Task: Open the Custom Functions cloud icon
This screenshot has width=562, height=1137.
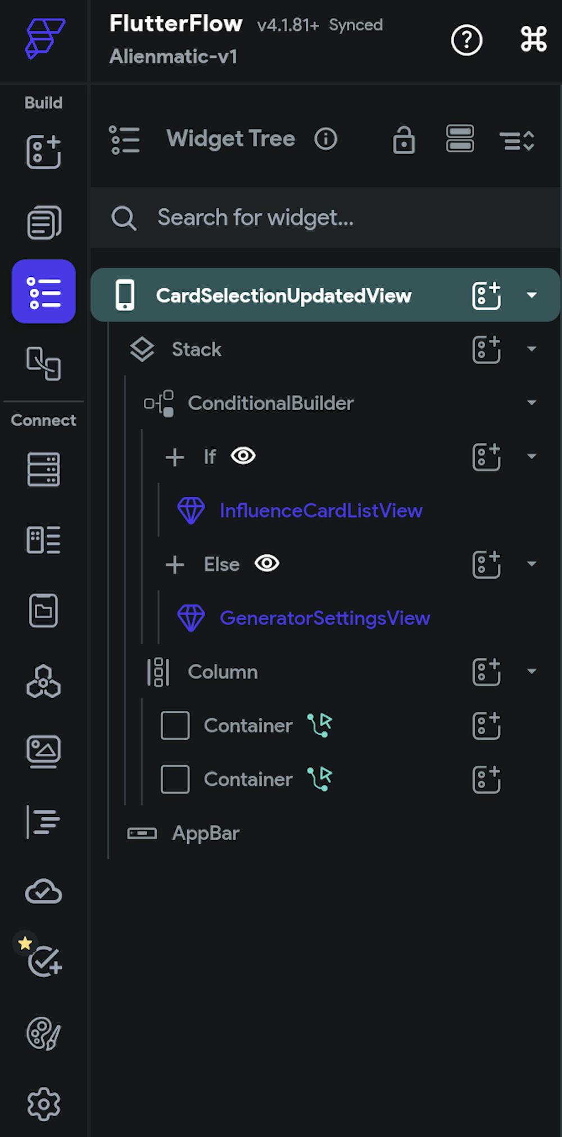Action: [x=43, y=892]
